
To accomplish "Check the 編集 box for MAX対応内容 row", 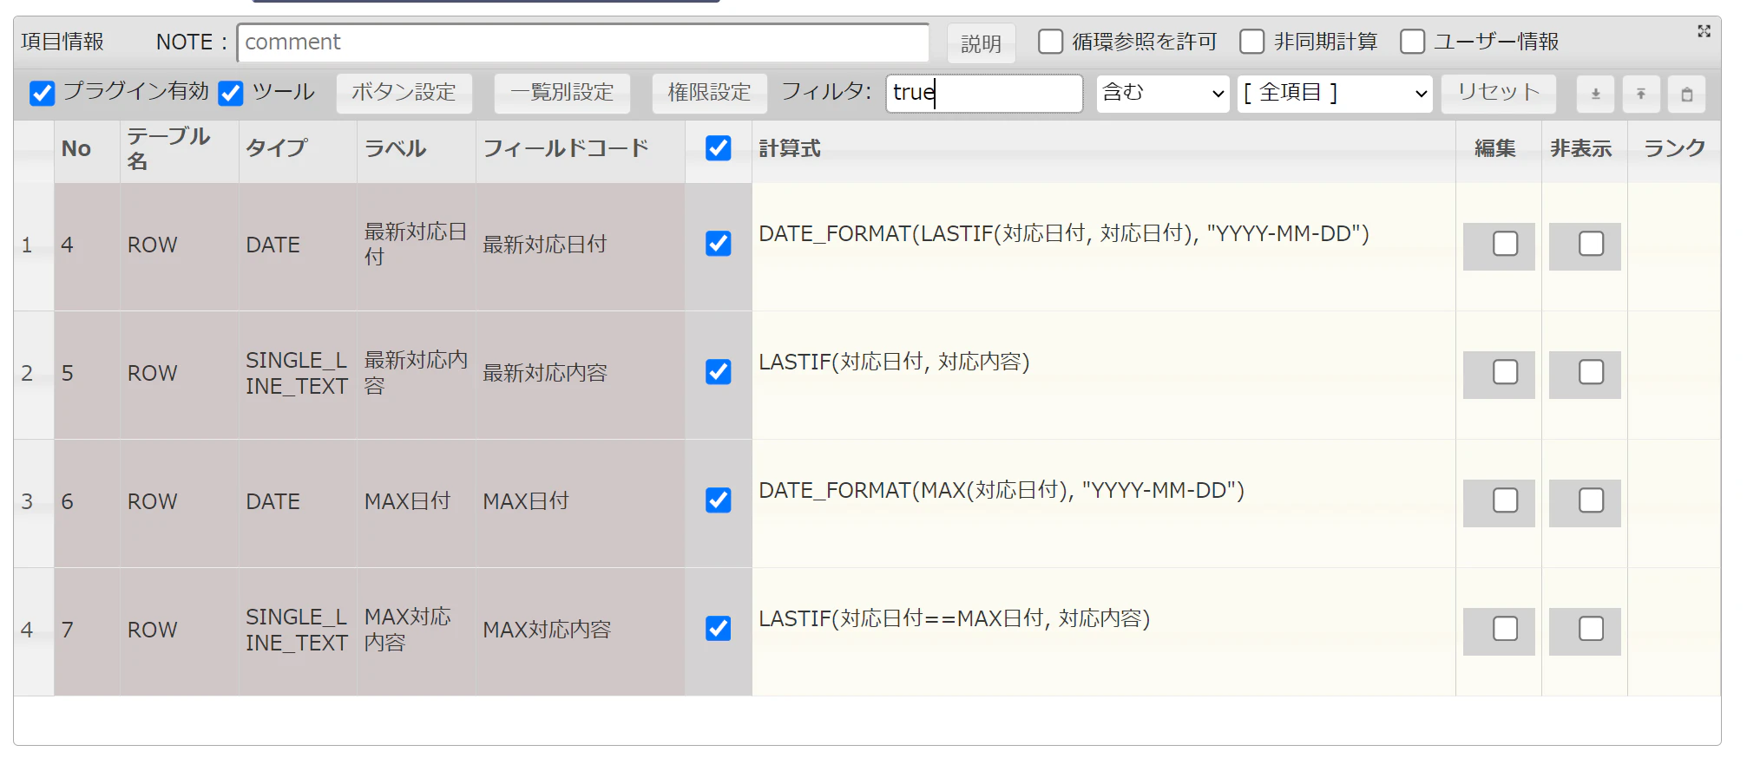I will point(1506,629).
